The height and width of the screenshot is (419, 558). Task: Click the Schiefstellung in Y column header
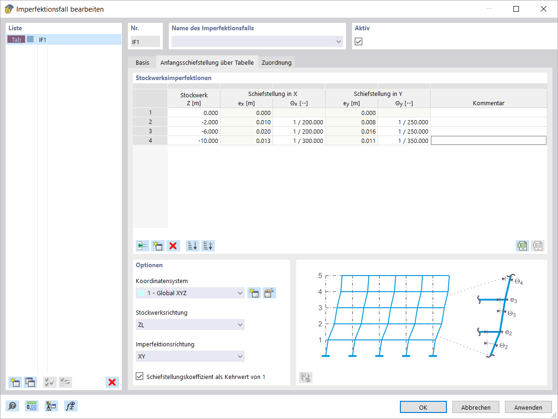tap(378, 94)
